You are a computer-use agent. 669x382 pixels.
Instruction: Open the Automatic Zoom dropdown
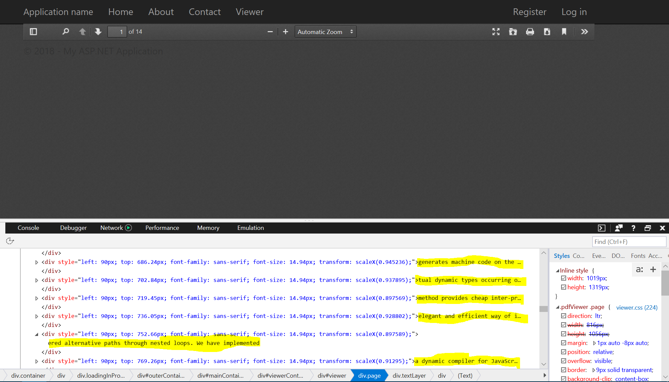[325, 31]
